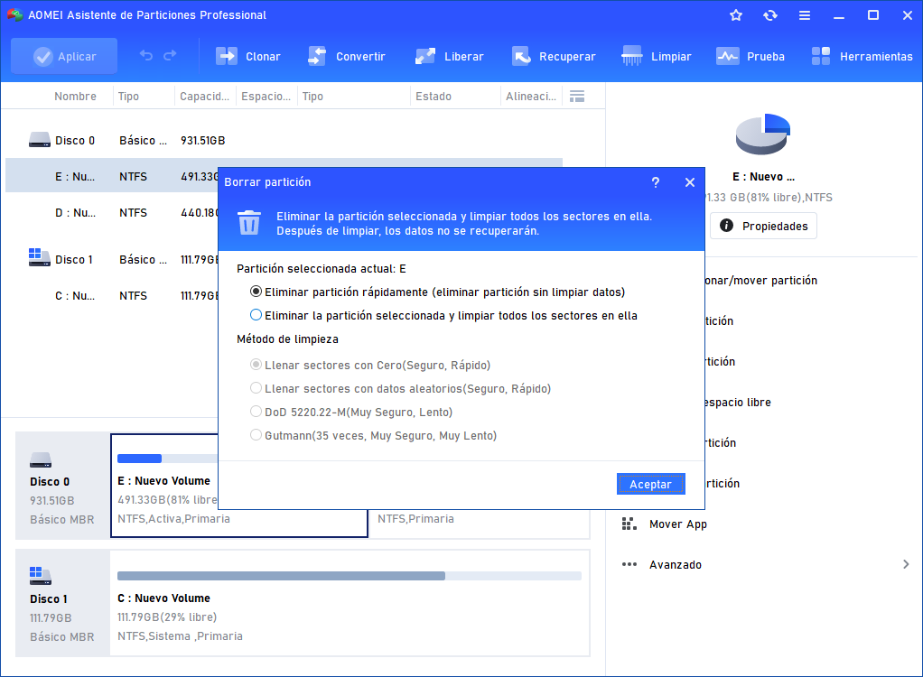Click 931.51GB capacity of Disco 0

click(x=202, y=141)
